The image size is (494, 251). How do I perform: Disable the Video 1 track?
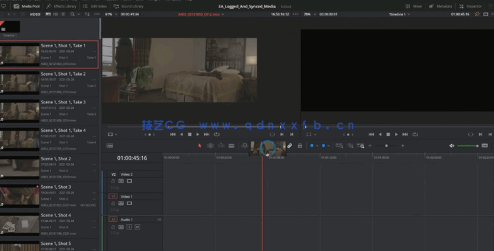point(129,203)
